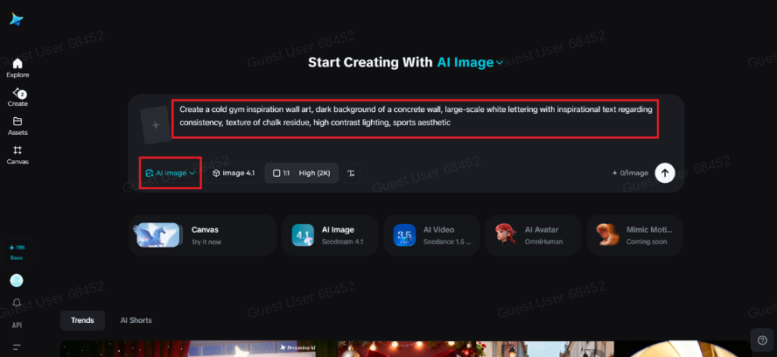Expand the AI Image type dropdown in prompt bar
The width and height of the screenshot is (777, 357).
pyautogui.click(x=171, y=173)
